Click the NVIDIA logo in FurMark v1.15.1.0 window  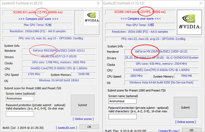(189, 22)
